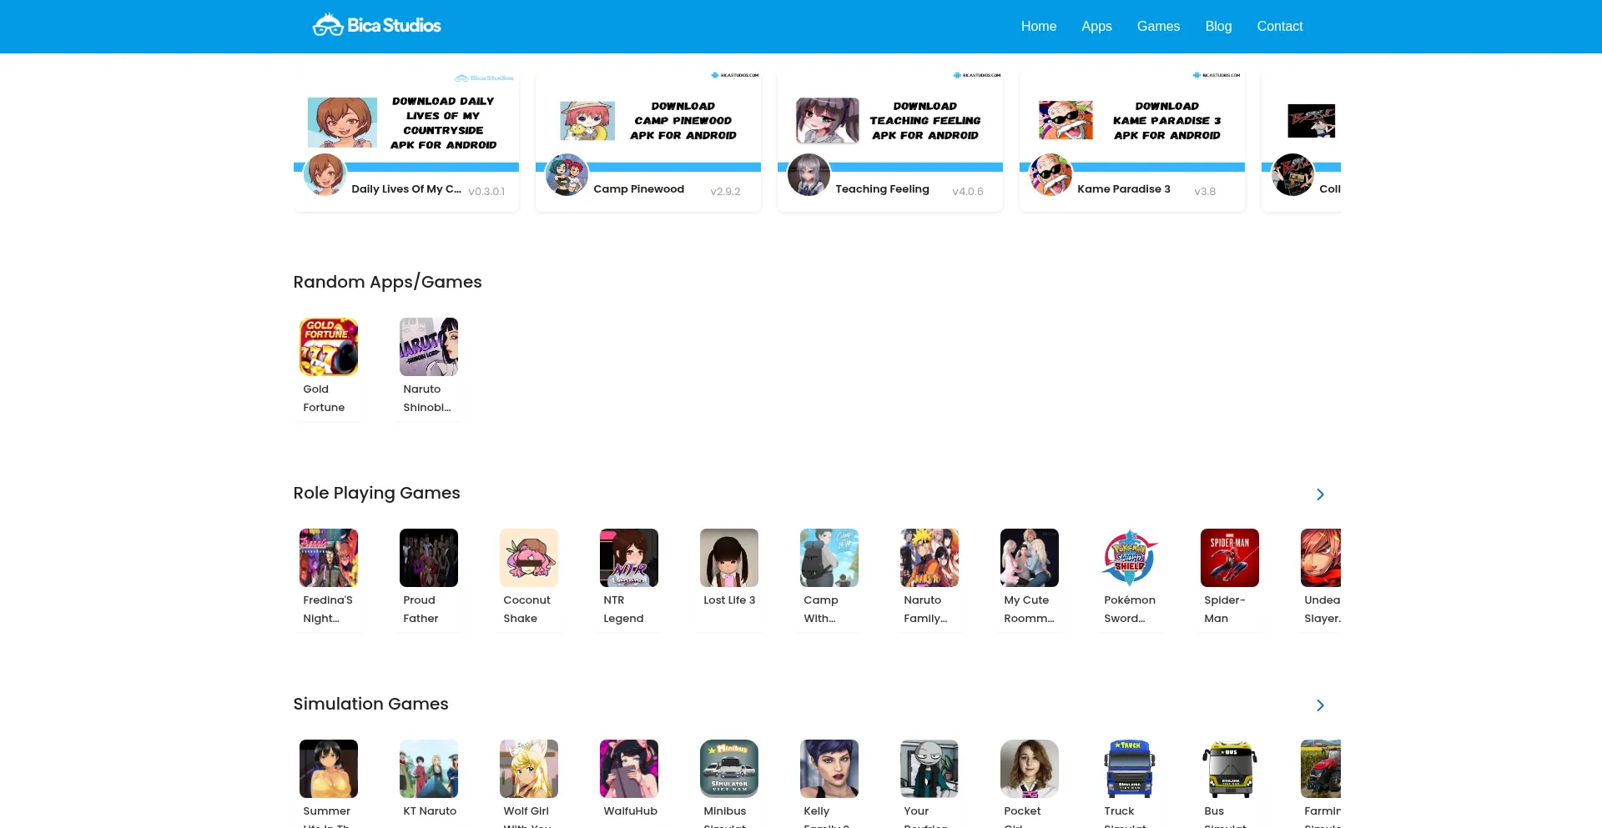Open the My Cute Roommate game icon

coord(1030,558)
